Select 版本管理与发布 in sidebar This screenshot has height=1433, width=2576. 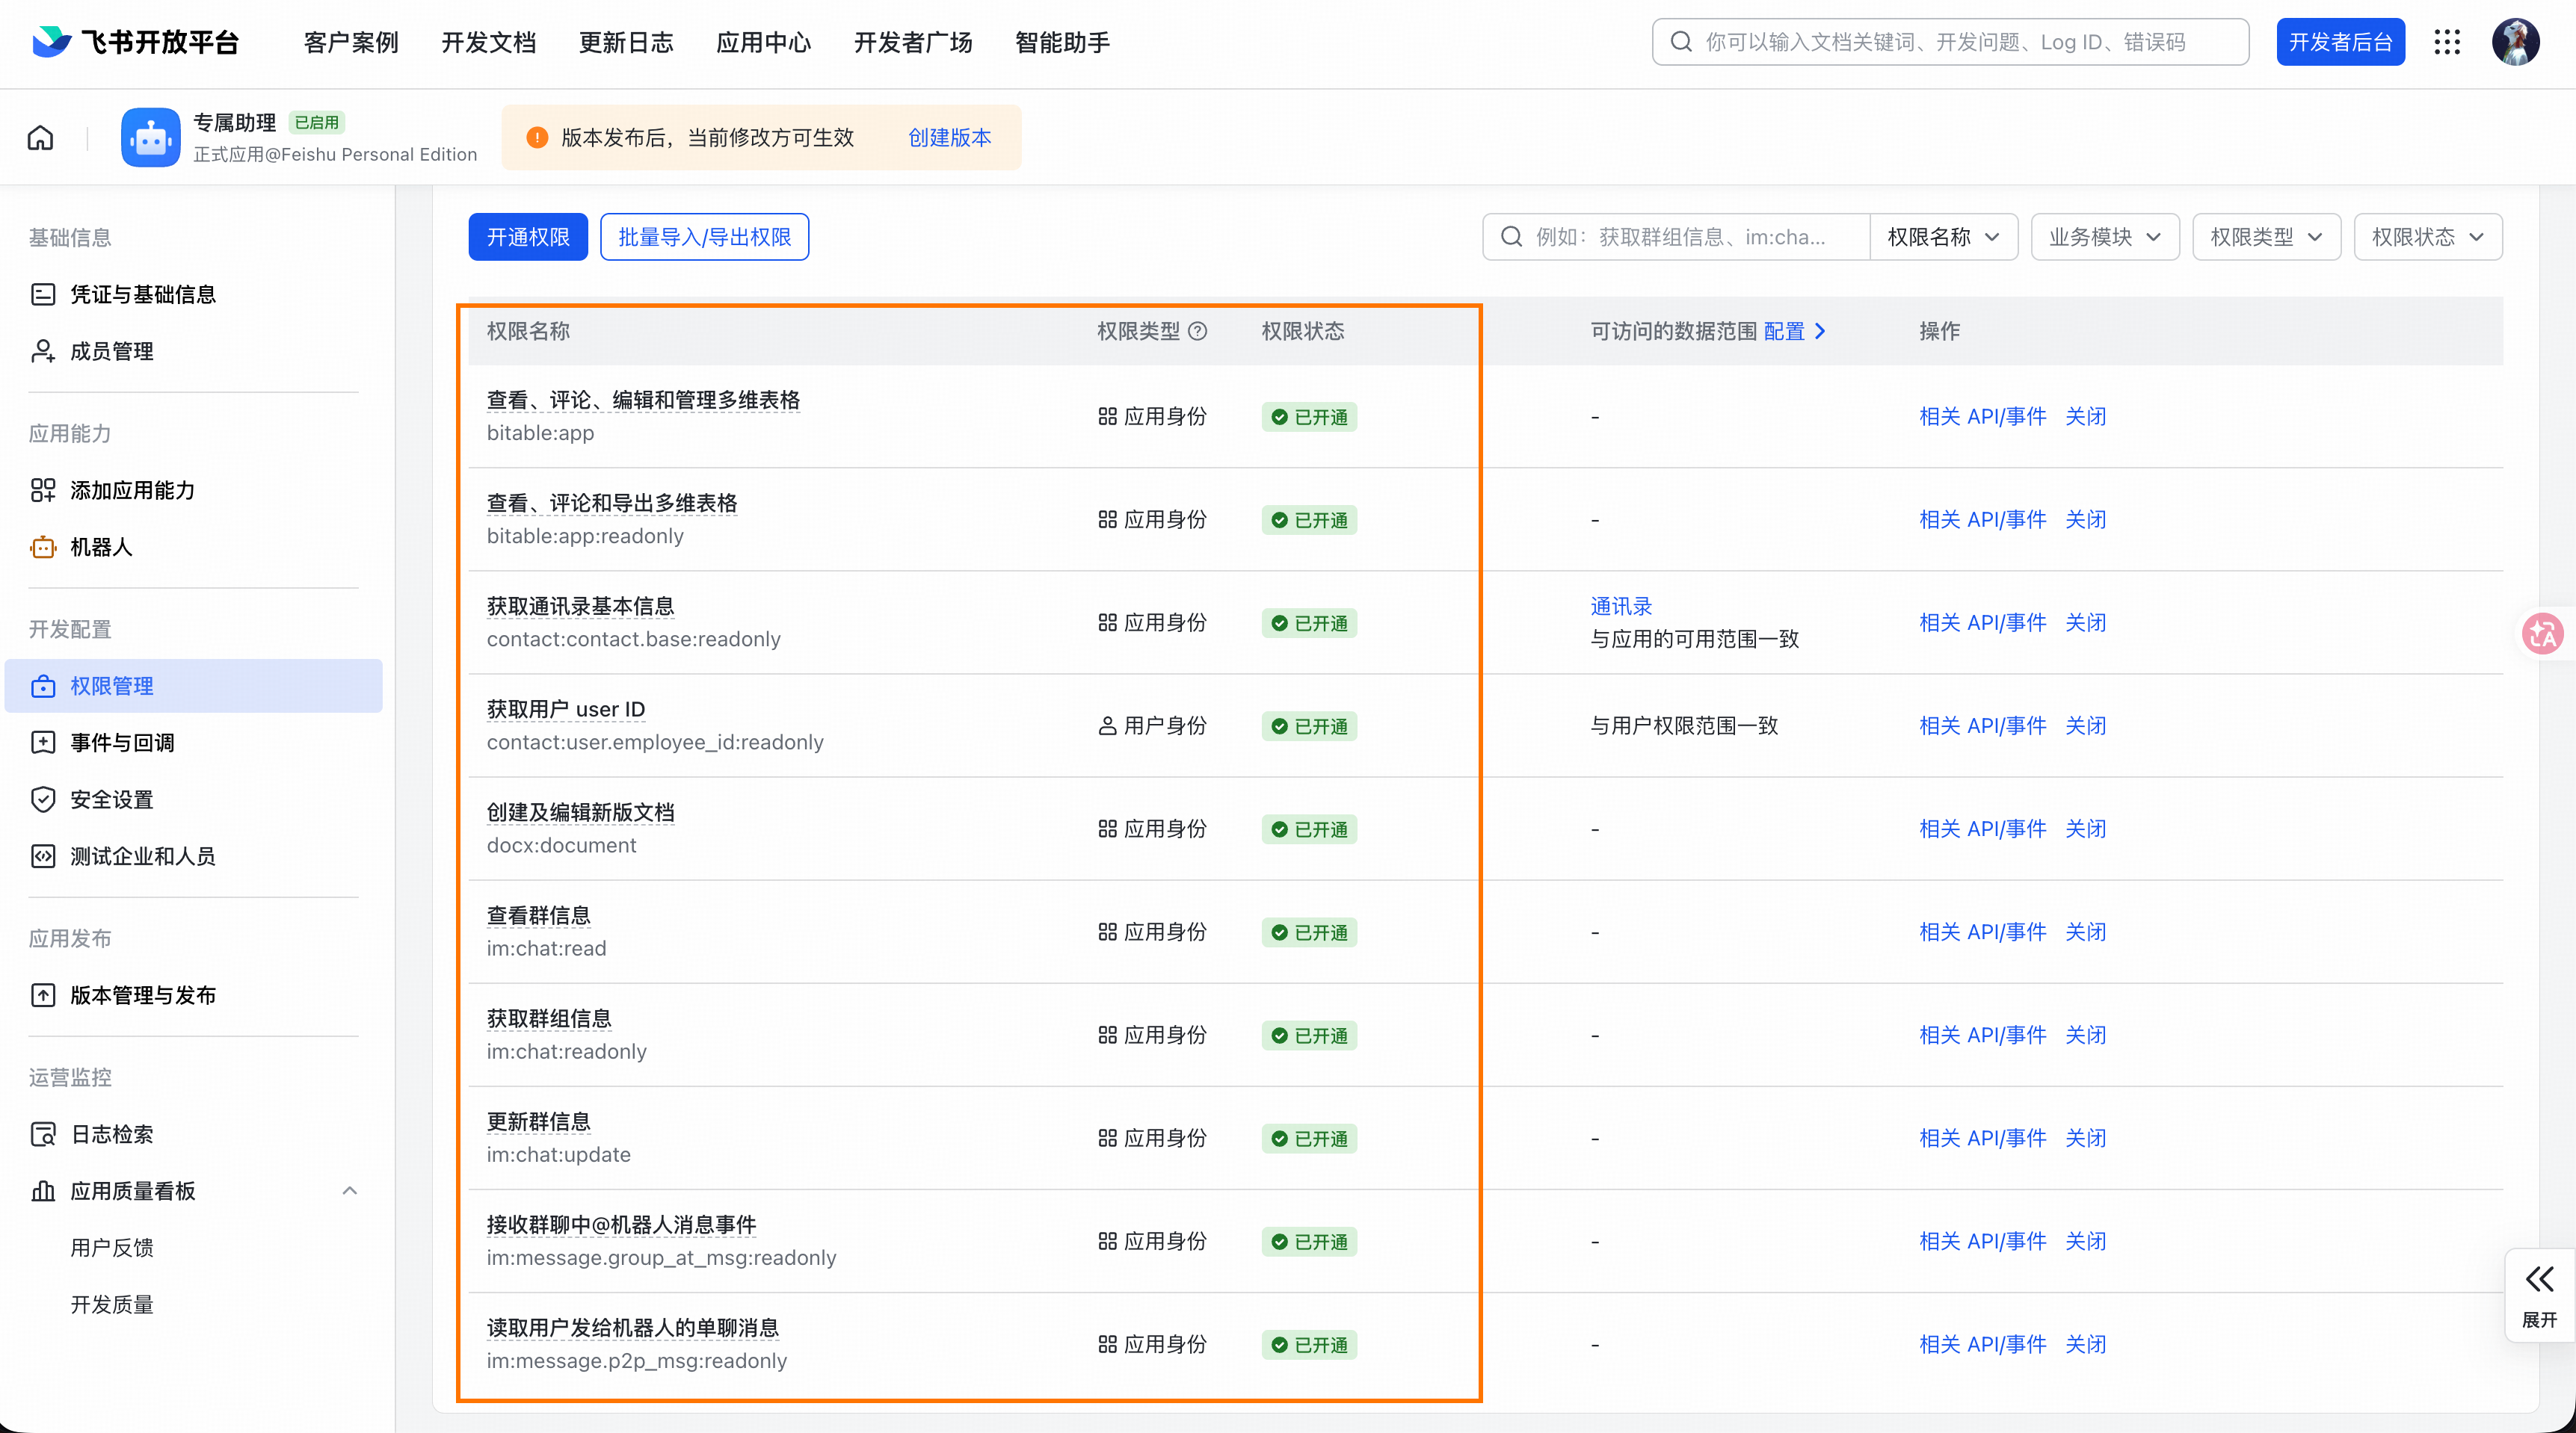pos(143,994)
